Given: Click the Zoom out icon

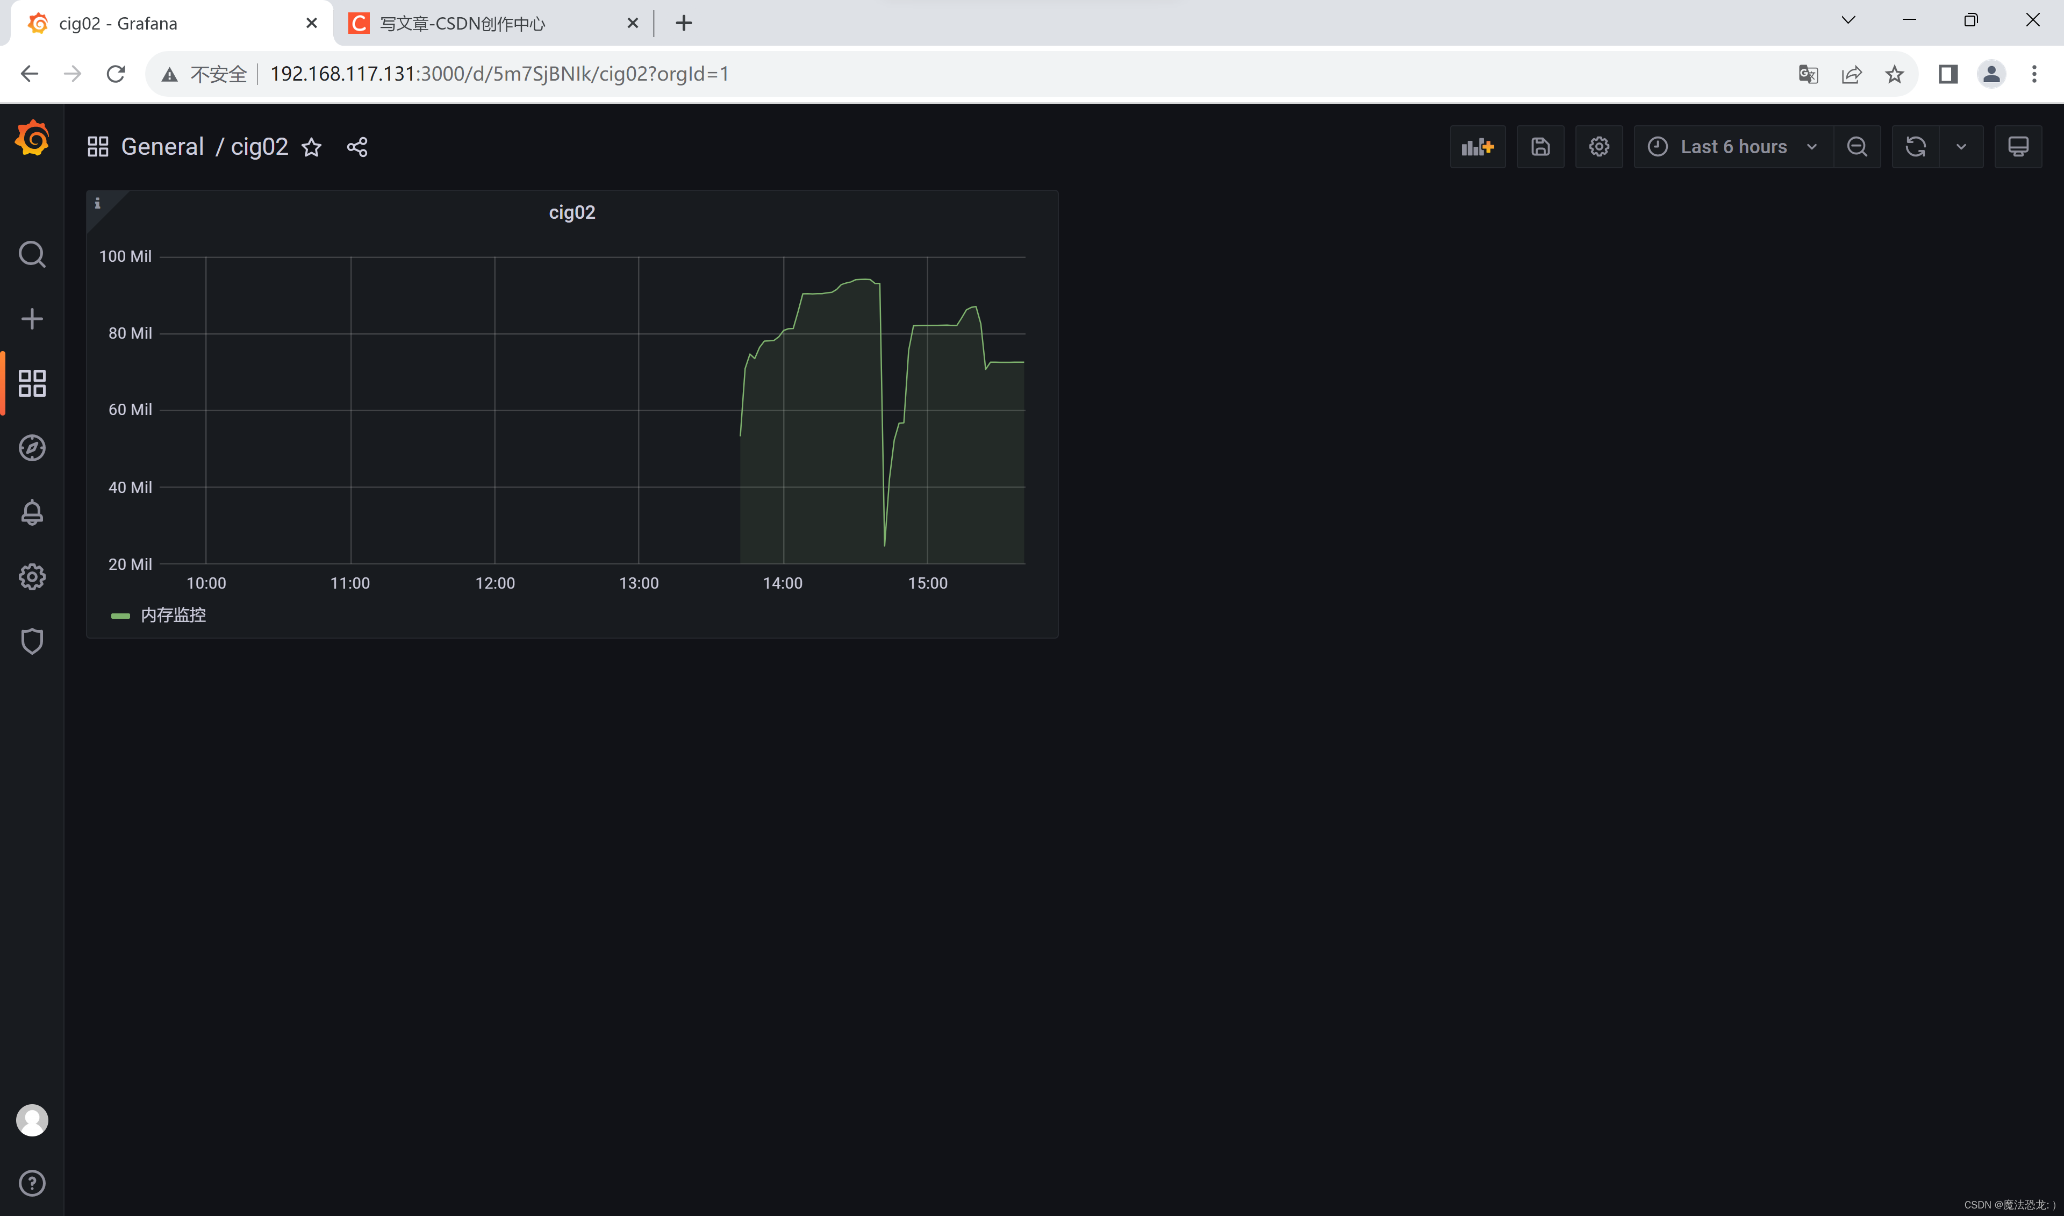Looking at the screenshot, I should tap(1859, 146).
